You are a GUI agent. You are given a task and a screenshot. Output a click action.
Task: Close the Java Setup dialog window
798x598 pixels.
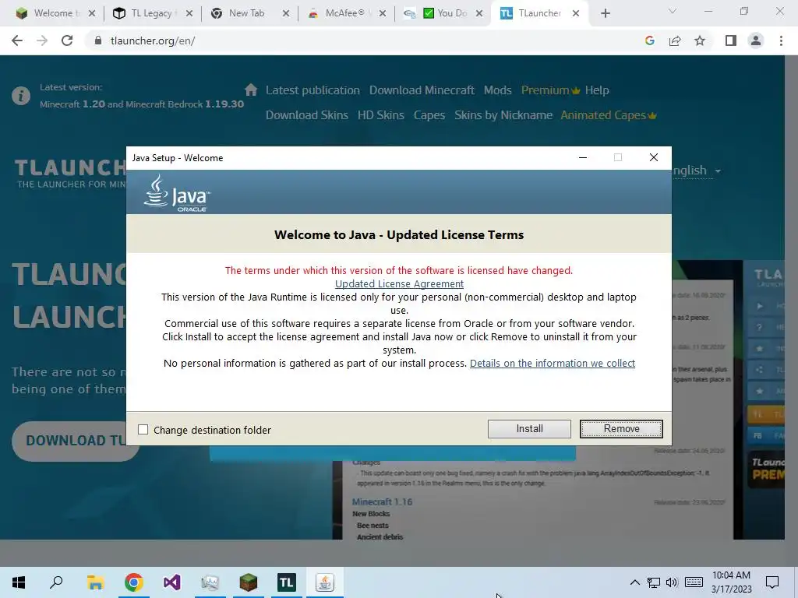coord(654,157)
